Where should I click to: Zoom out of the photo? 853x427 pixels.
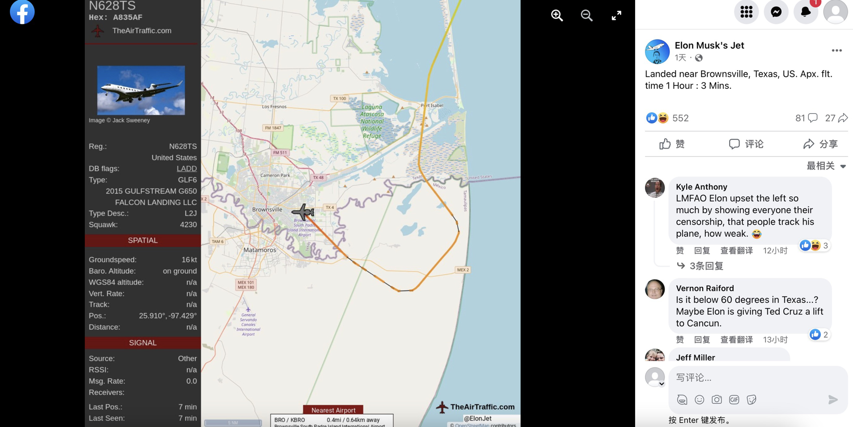(x=587, y=16)
